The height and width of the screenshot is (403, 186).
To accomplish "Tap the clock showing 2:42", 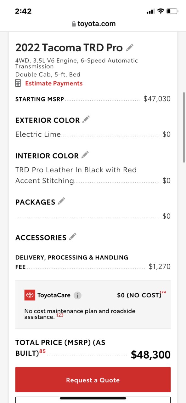I will coord(23,11).
